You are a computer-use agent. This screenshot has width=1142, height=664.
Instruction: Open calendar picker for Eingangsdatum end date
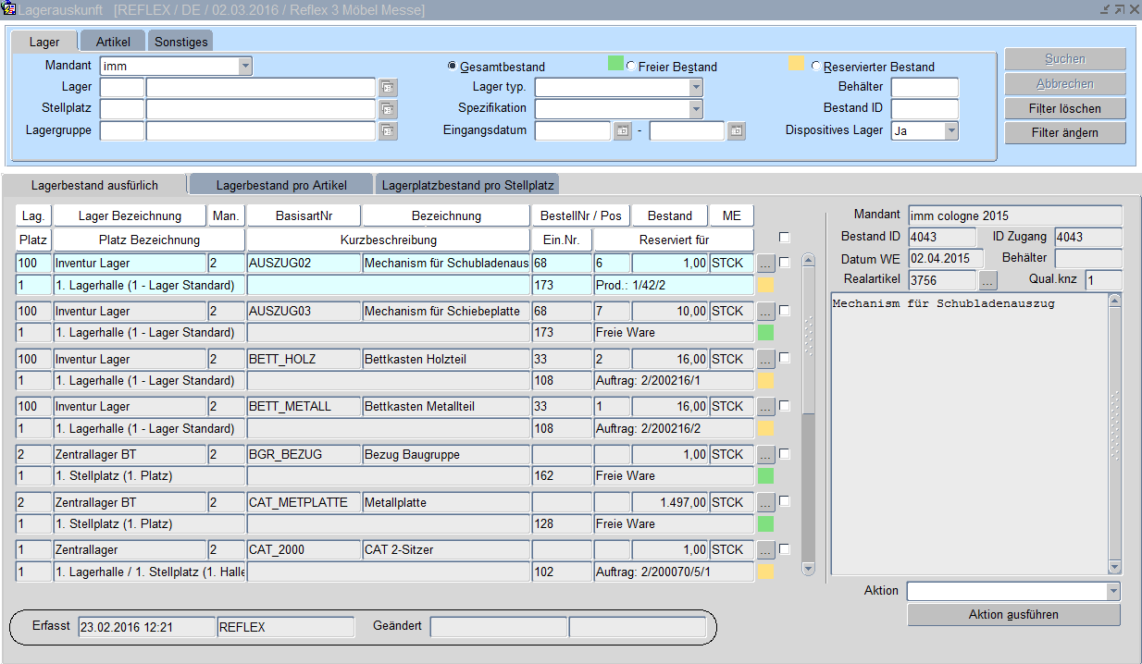[x=736, y=131]
